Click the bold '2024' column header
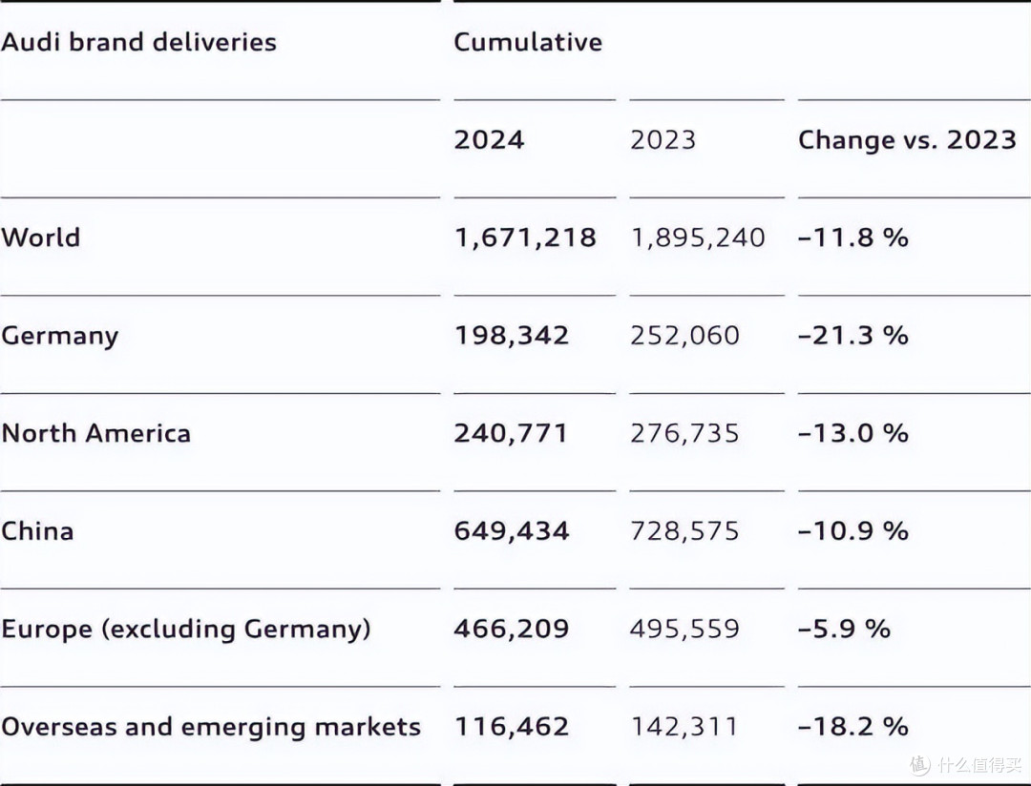The image size is (1031, 786). (x=489, y=139)
